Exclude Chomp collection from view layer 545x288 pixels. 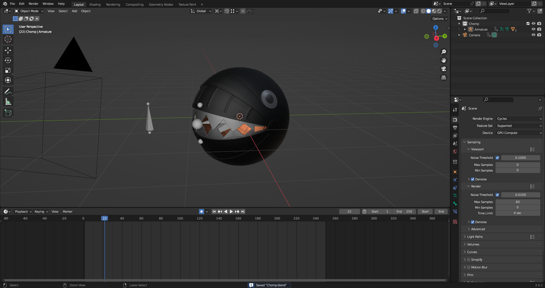528,24
